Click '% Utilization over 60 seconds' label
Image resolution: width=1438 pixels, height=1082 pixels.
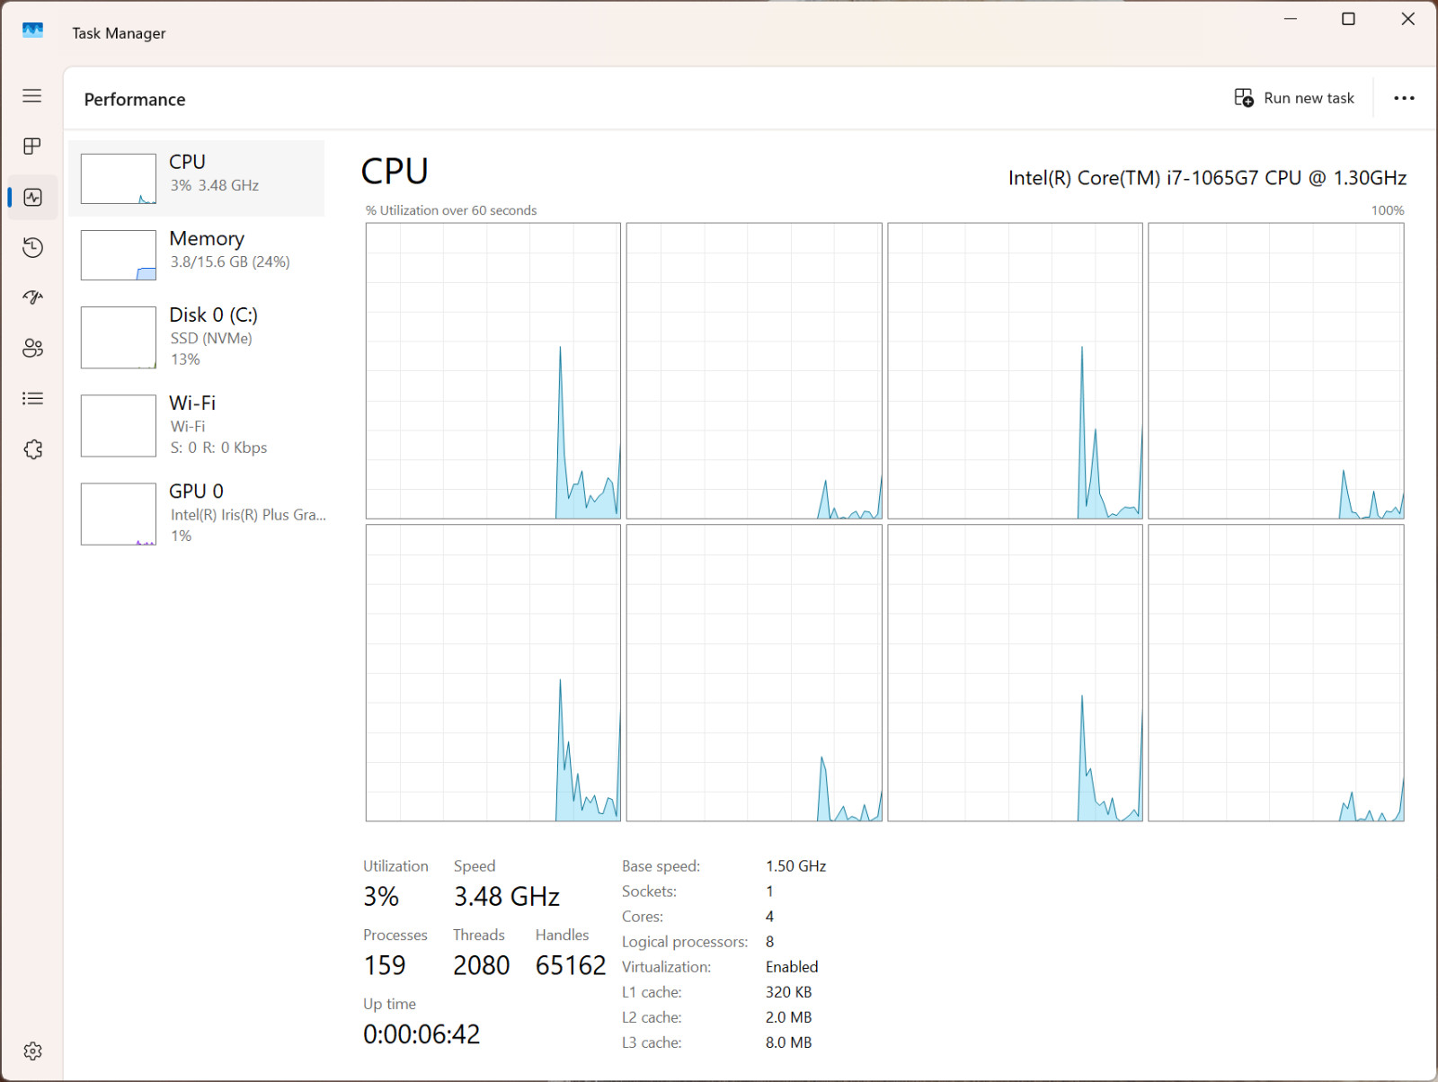(451, 210)
